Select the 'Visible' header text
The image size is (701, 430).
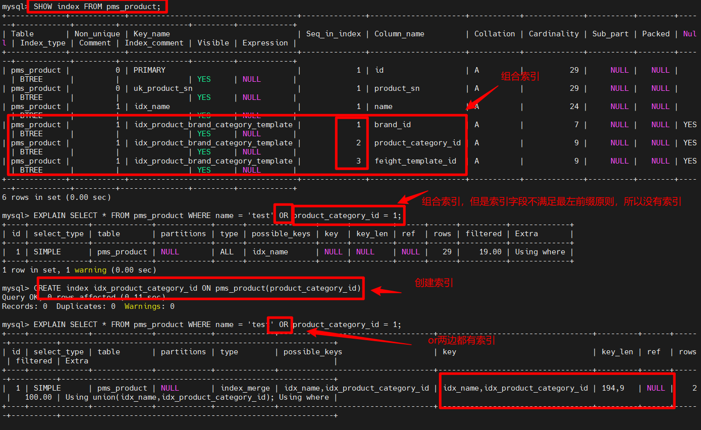click(x=213, y=43)
